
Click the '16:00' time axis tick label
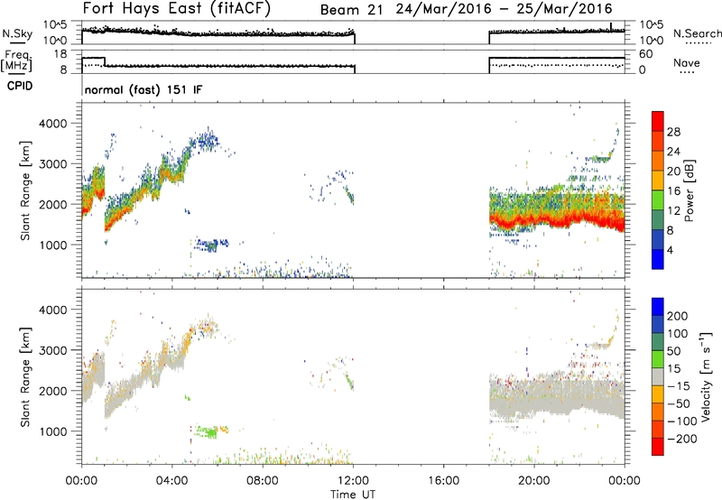[x=443, y=481]
